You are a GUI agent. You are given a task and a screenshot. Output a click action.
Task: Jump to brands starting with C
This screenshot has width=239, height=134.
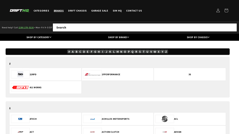click(x=80, y=52)
